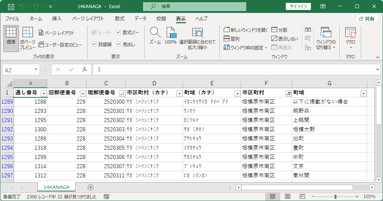The width and height of the screenshot is (383, 201).
Task: Toggle the 見出し headings checkbox
Action: [x=118, y=44]
